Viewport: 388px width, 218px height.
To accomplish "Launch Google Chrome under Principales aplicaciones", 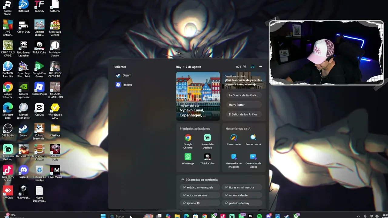I will (x=188, y=142).
